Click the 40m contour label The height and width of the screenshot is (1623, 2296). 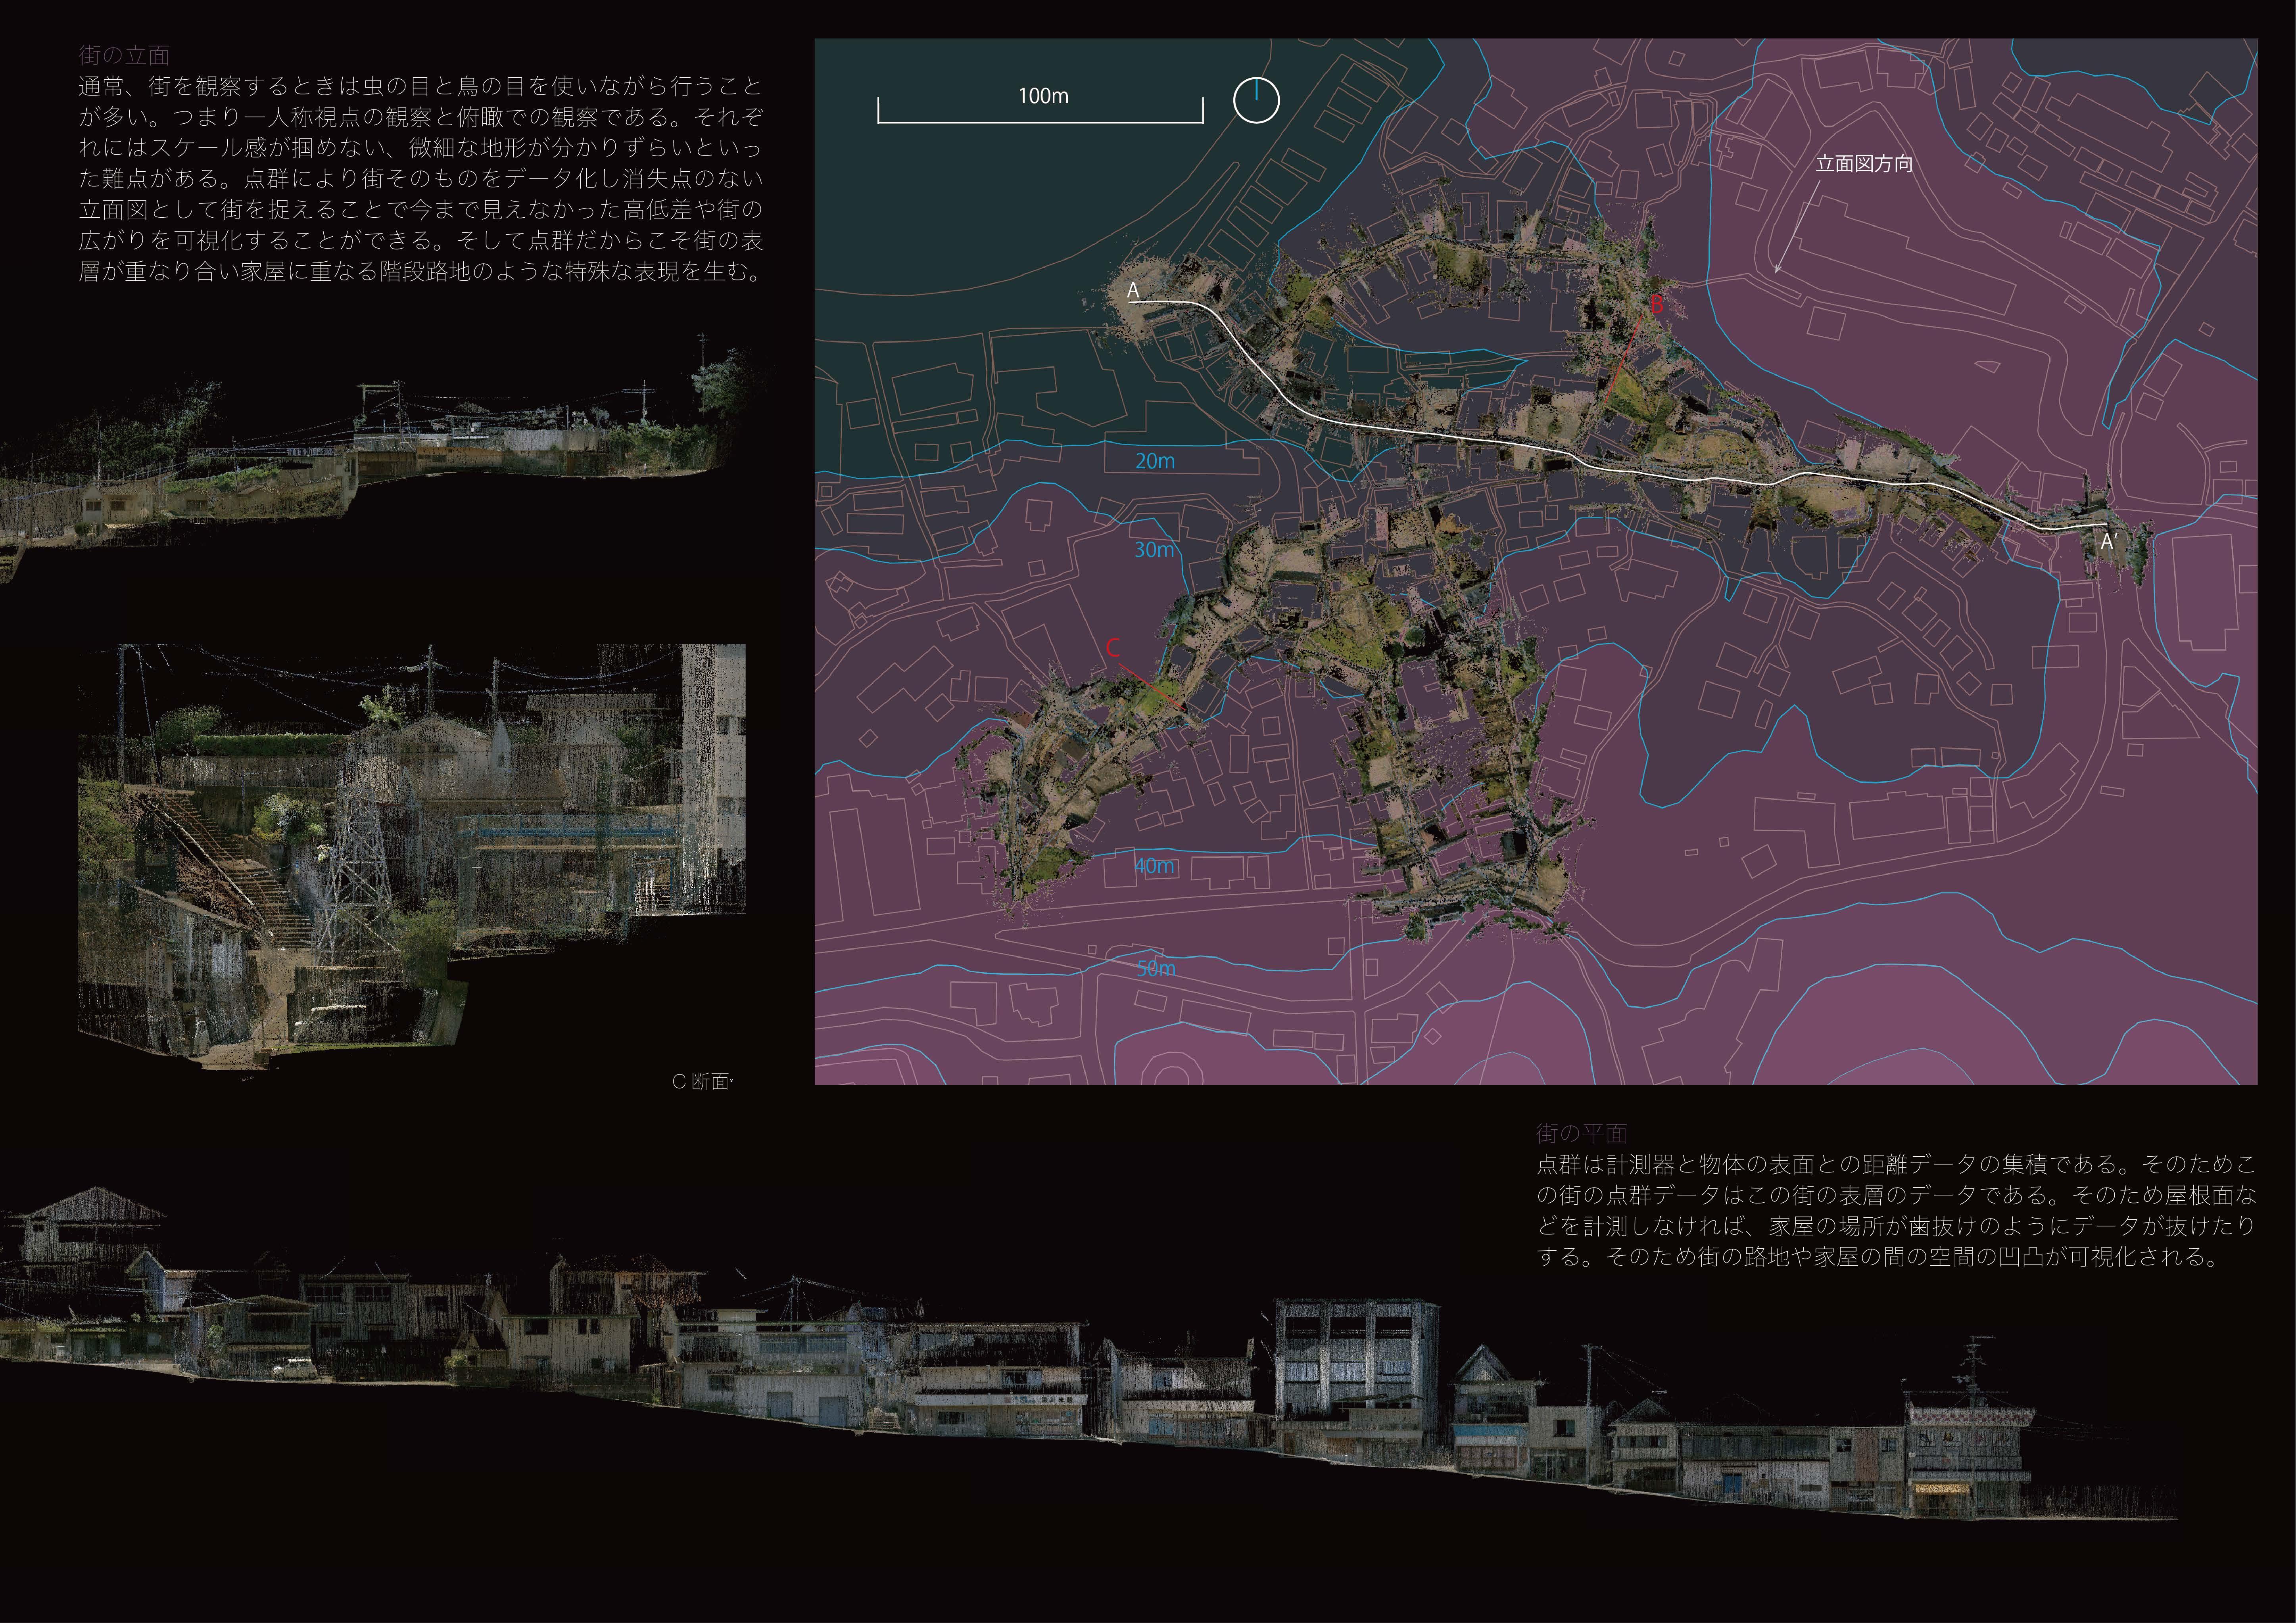[x=1154, y=866]
